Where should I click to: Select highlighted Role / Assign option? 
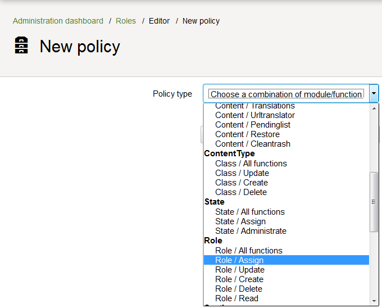(286, 260)
